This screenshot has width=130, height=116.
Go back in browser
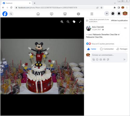pos(3,8)
